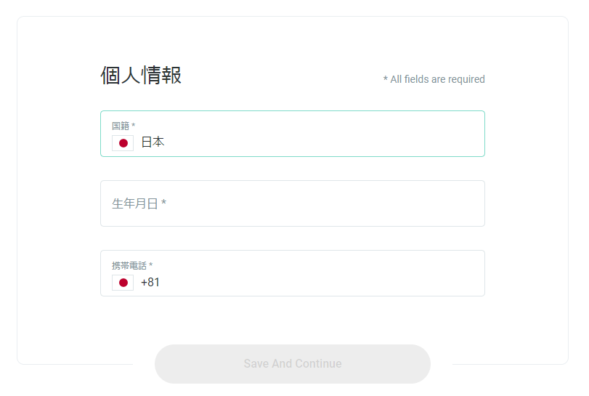Open the 国籍 nationality dropdown
Image resolution: width=589 pixels, height=396 pixels.
(x=293, y=134)
